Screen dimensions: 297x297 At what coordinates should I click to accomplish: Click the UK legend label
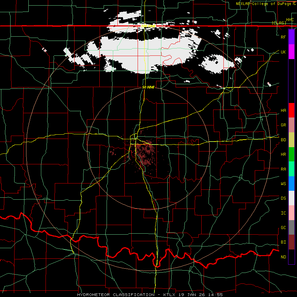(283, 52)
